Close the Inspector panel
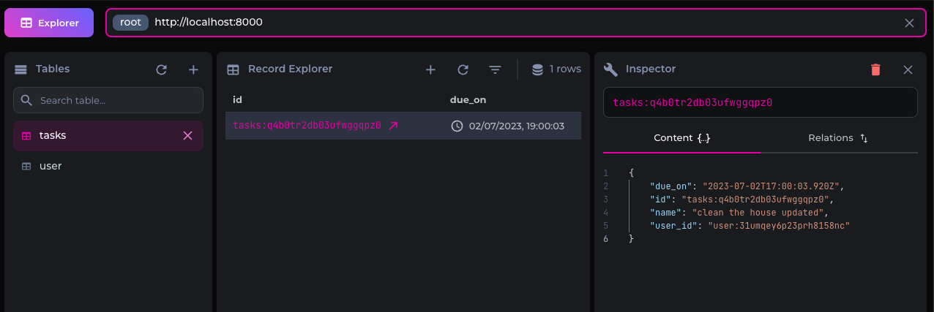The image size is (934, 312). (908, 69)
